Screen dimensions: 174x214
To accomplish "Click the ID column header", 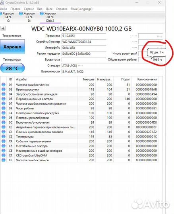I will [x=11, y=79].
